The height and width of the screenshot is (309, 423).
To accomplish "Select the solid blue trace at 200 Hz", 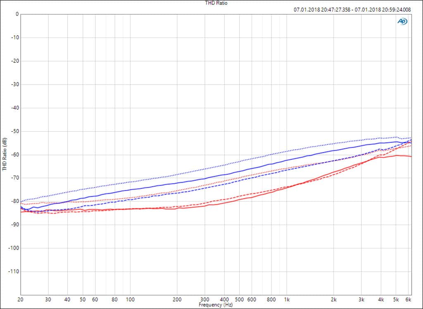I will pyautogui.click(x=177, y=183).
